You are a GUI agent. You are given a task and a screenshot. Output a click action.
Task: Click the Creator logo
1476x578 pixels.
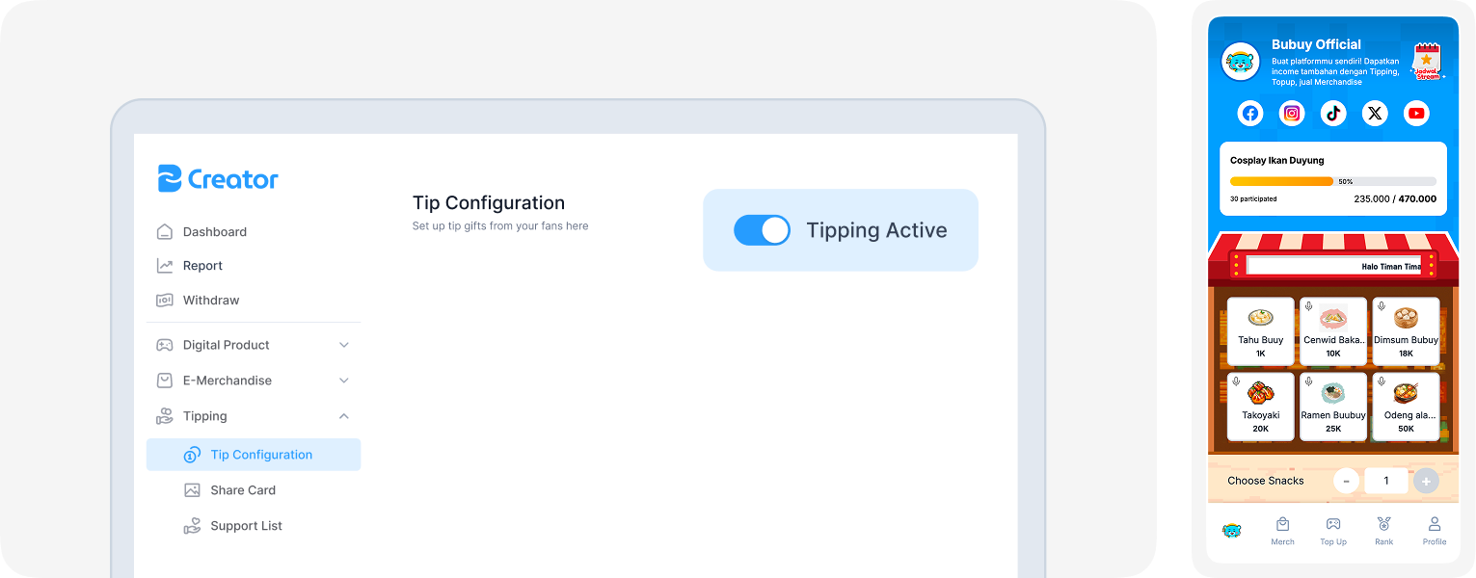pyautogui.click(x=219, y=179)
